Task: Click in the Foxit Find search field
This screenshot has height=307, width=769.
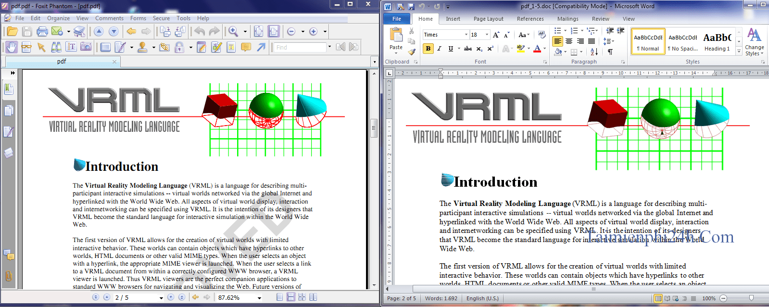Action: pyautogui.click(x=299, y=47)
